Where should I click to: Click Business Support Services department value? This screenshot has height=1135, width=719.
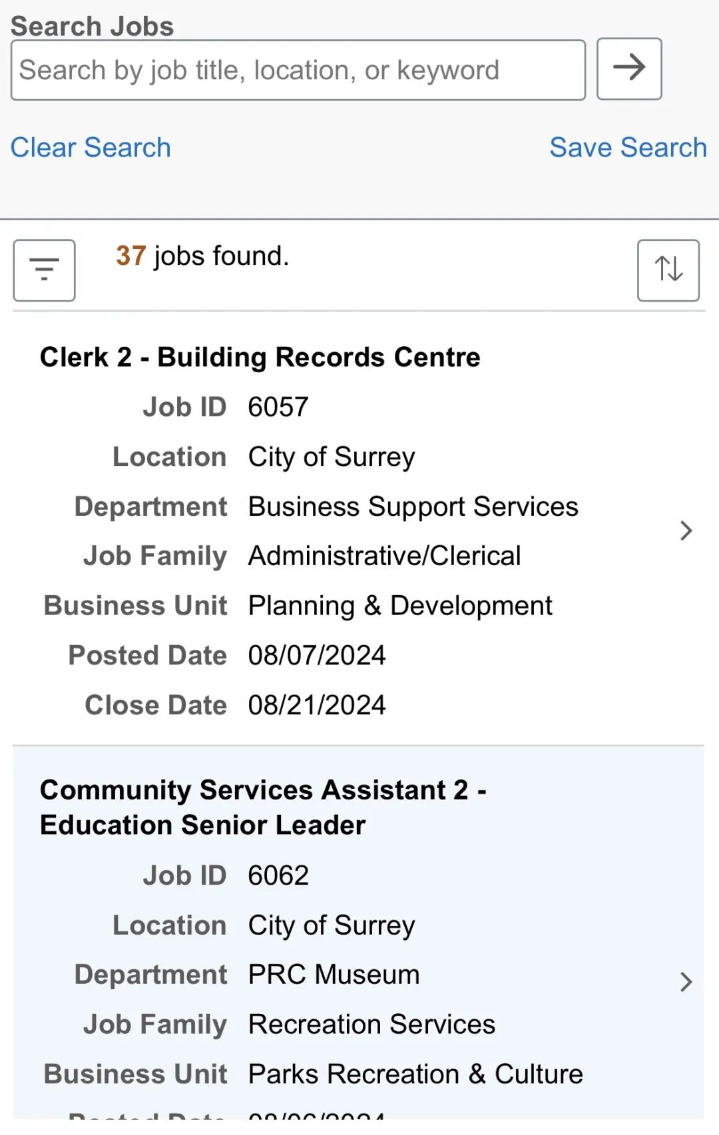point(413,507)
